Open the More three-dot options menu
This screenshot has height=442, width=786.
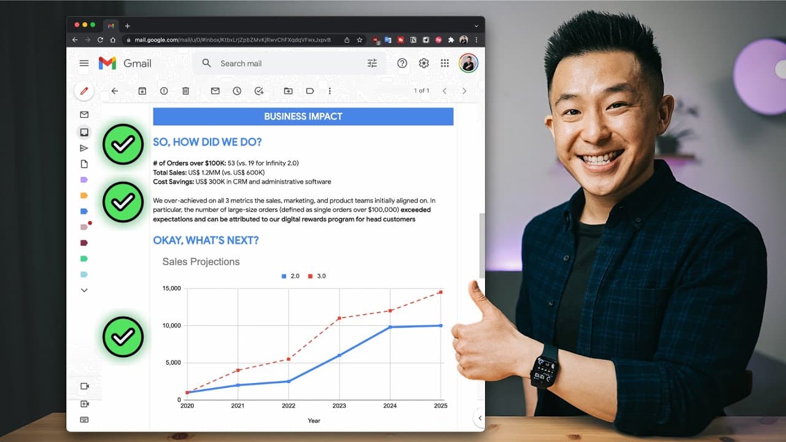tap(330, 91)
